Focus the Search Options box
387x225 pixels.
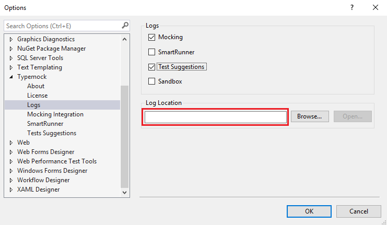pyautogui.click(x=62, y=26)
